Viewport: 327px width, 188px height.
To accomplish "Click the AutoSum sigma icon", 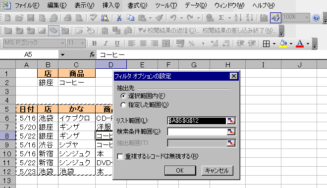I will coord(221,18).
